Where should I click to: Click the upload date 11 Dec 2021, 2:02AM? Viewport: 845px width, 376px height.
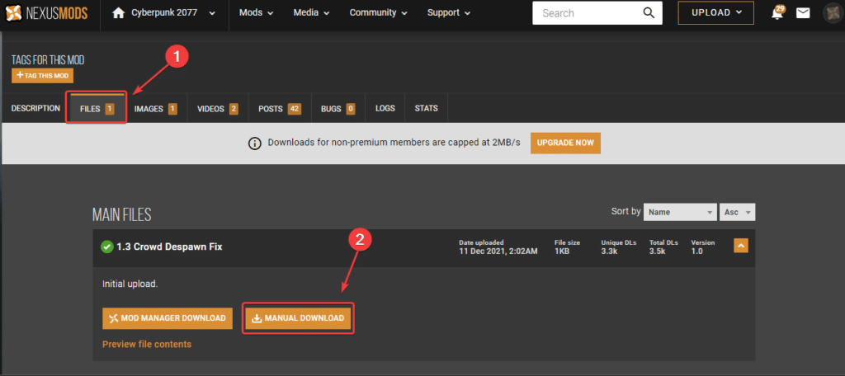pos(498,251)
